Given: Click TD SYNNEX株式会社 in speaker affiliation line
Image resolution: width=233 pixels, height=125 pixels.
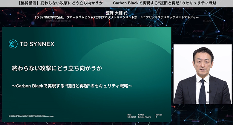Looking at the screenshot, I should click(49, 17).
